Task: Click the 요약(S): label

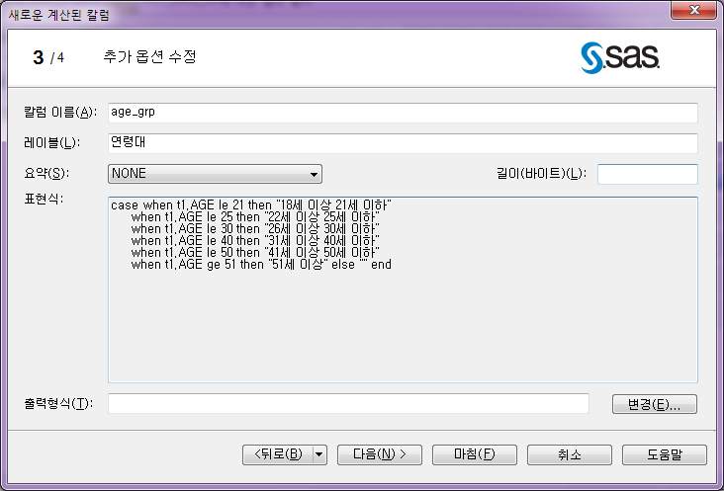Action: (x=46, y=173)
